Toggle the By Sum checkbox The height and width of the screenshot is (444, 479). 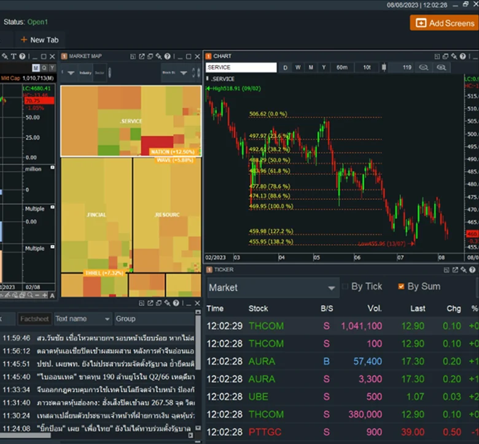401,286
